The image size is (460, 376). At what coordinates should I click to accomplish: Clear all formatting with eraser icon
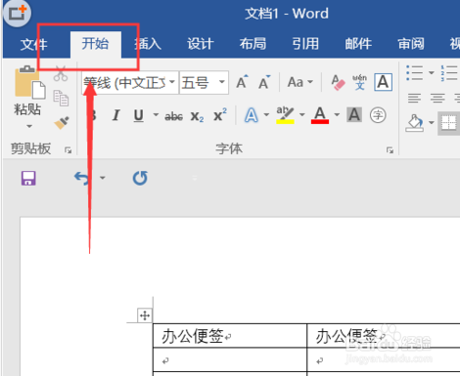pyautogui.click(x=338, y=82)
